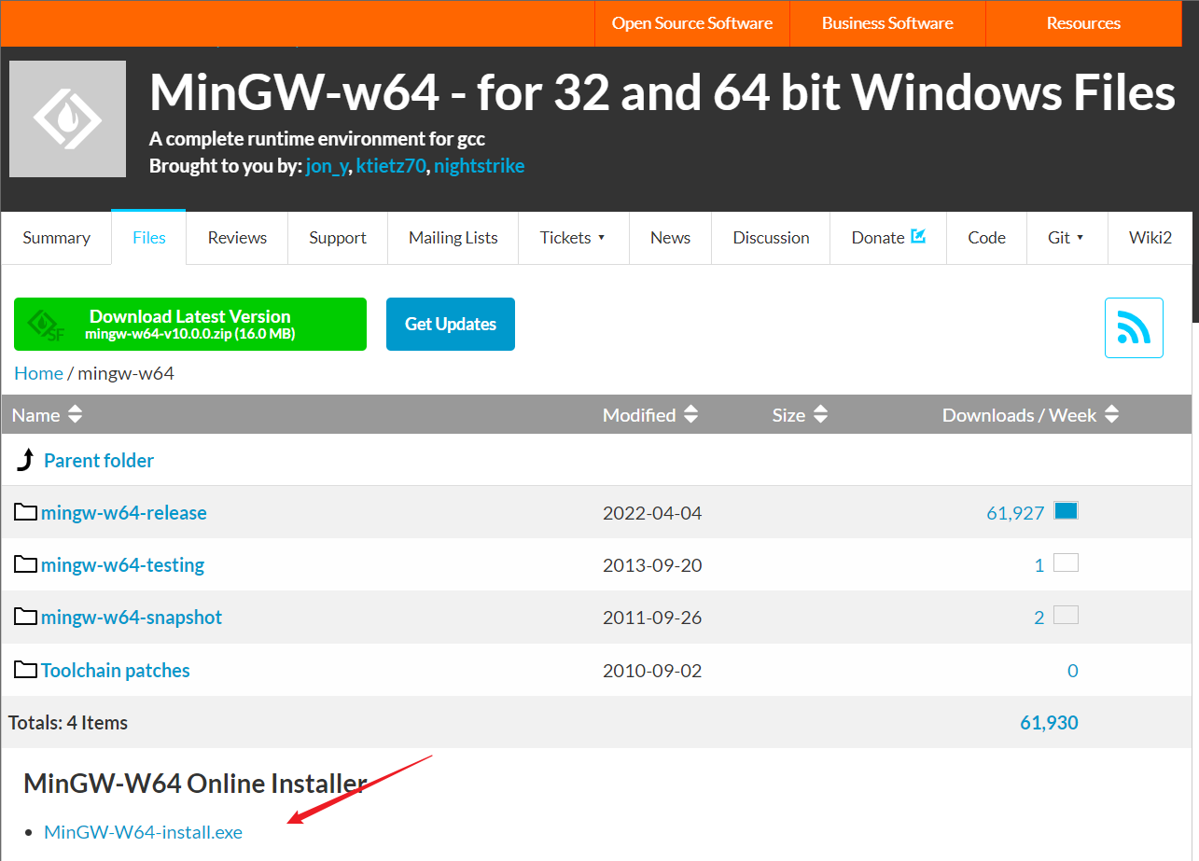Click the Toolchain patches downloads count 0
Viewport: 1199px width, 861px height.
[1073, 670]
